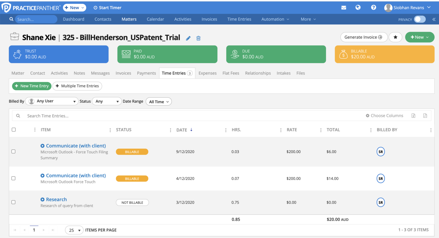Viewport: 439px width, 238px height.
Task: Check the select-all checkbox in the table header
Action: 13,130
